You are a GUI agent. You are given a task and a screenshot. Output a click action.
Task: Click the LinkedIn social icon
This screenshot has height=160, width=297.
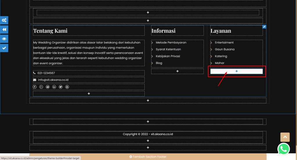point(54,87)
